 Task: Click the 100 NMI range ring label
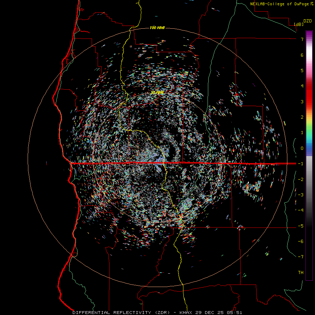(157, 28)
